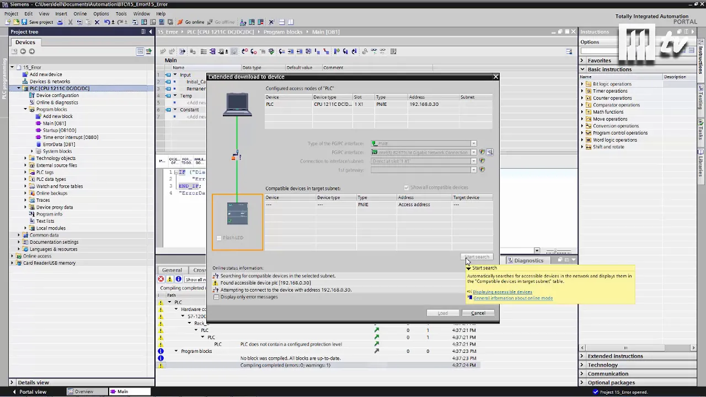Screen dimensions: 706x397
Task: Open General information about online mode link
Action: [x=513, y=298]
